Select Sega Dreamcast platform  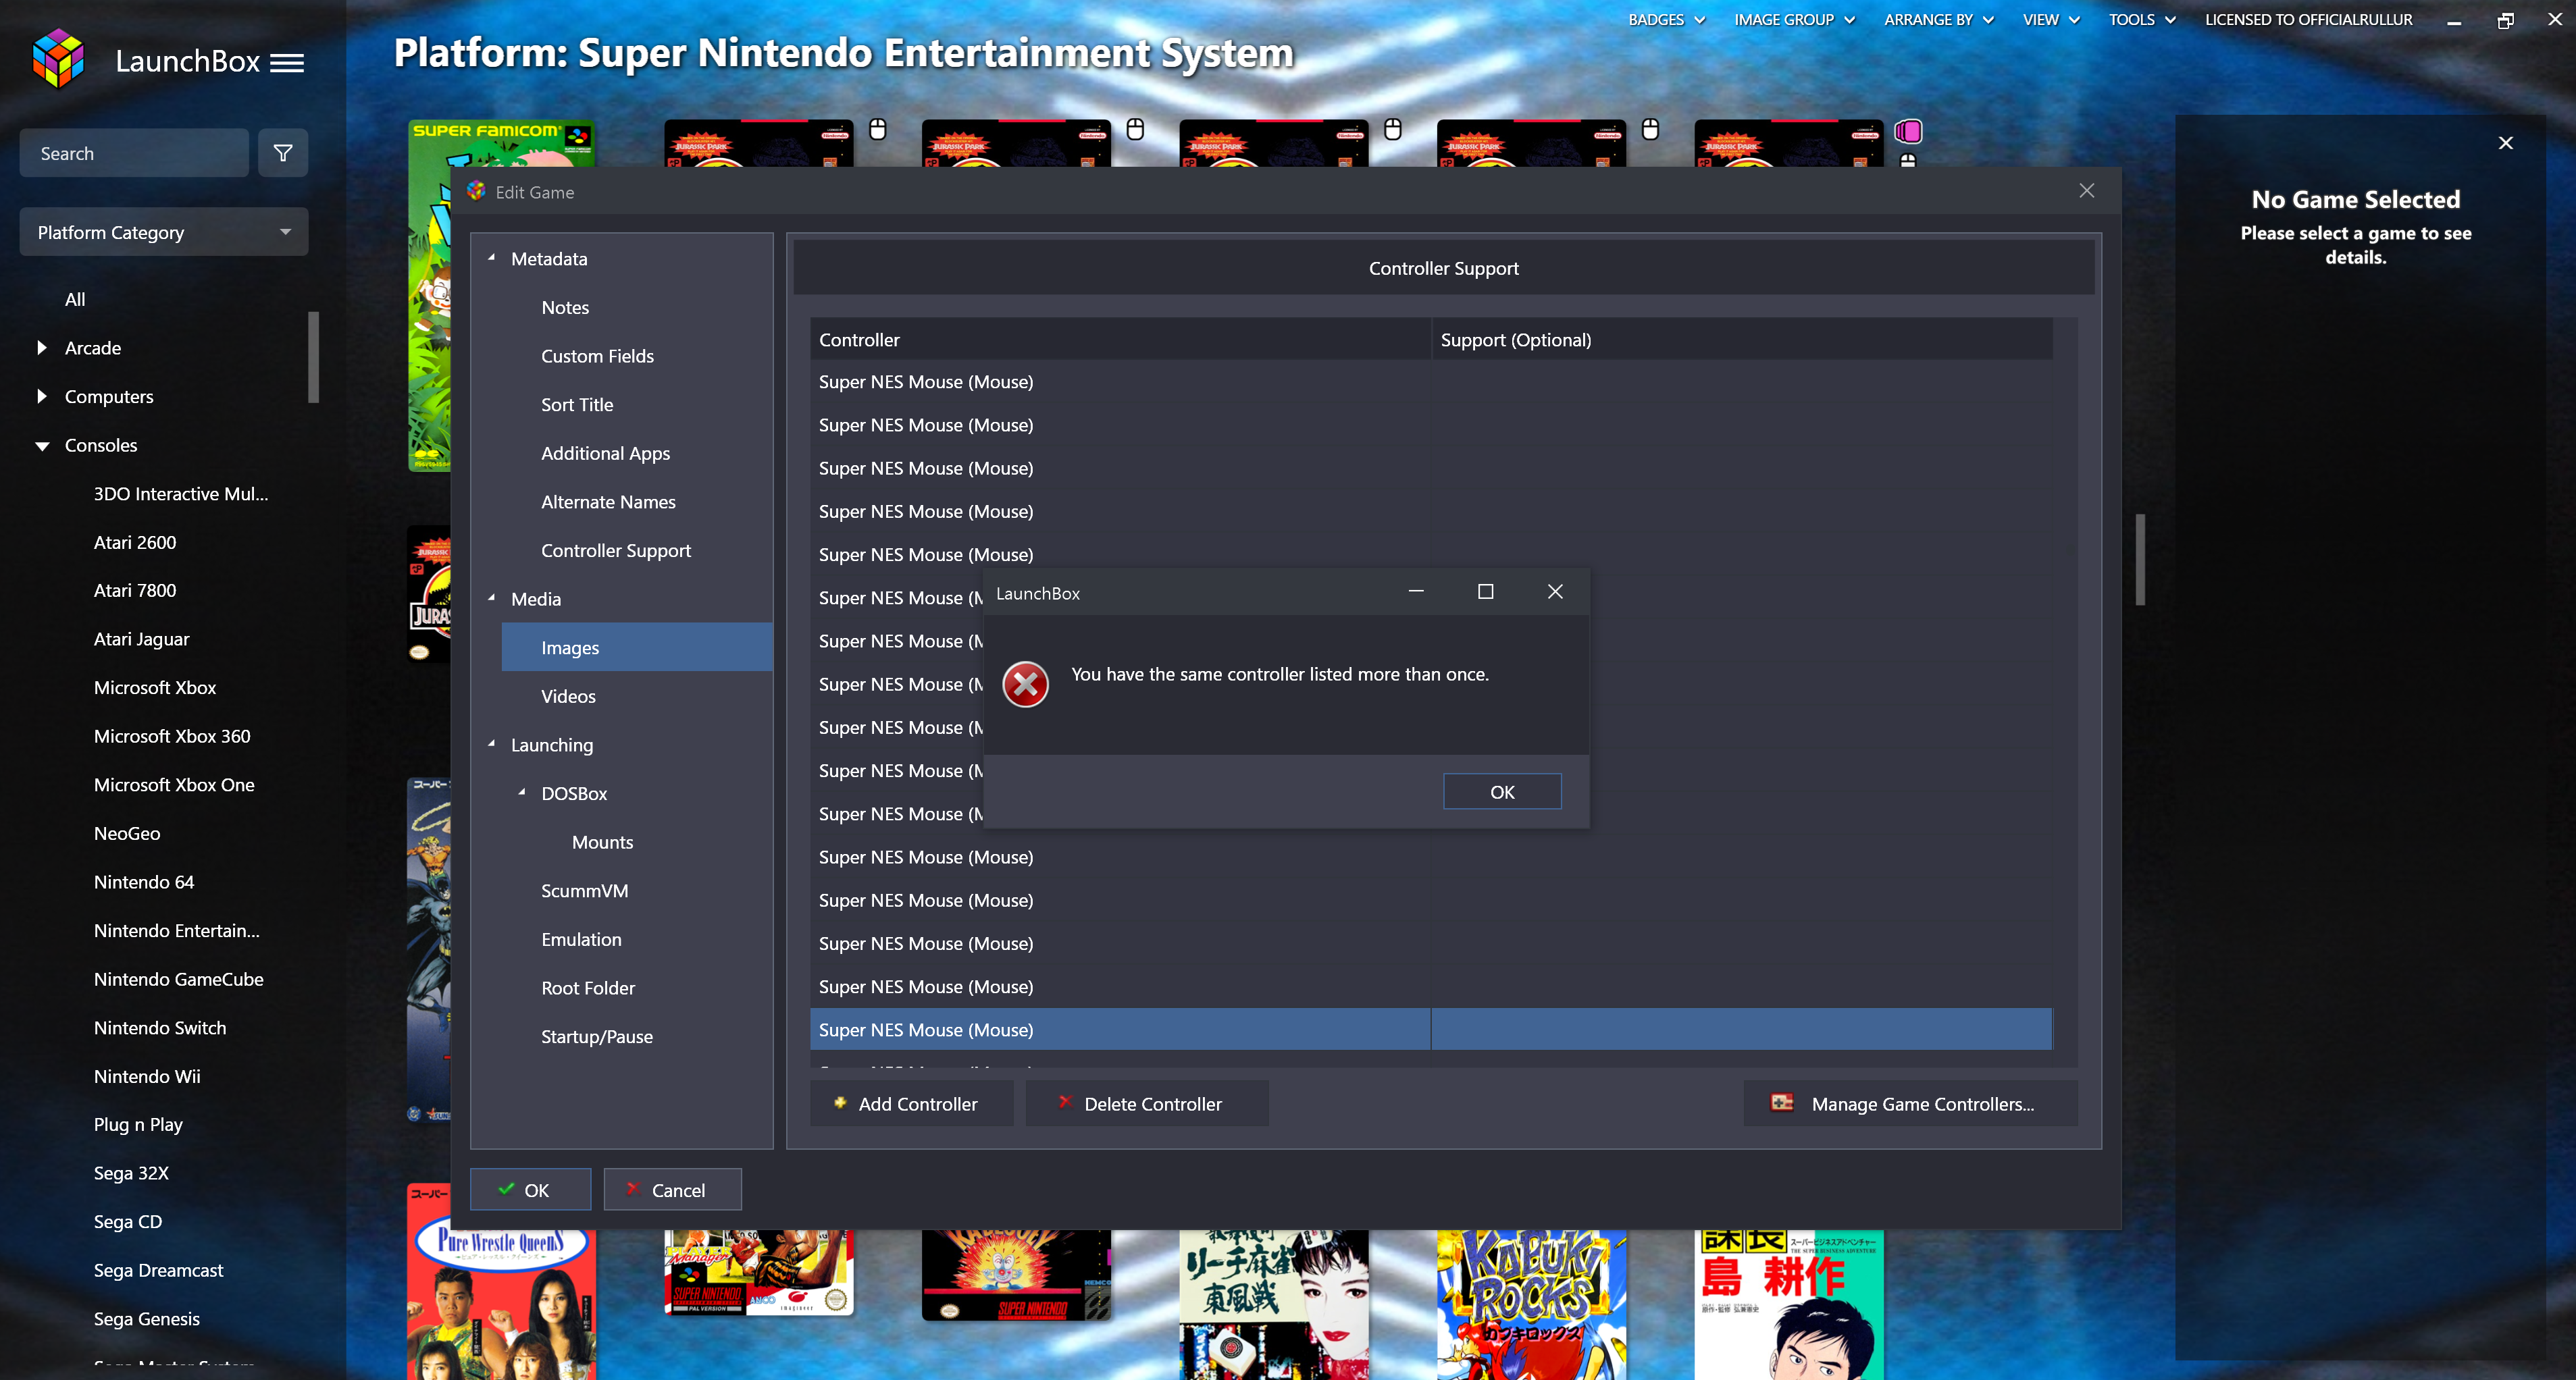158,1270
